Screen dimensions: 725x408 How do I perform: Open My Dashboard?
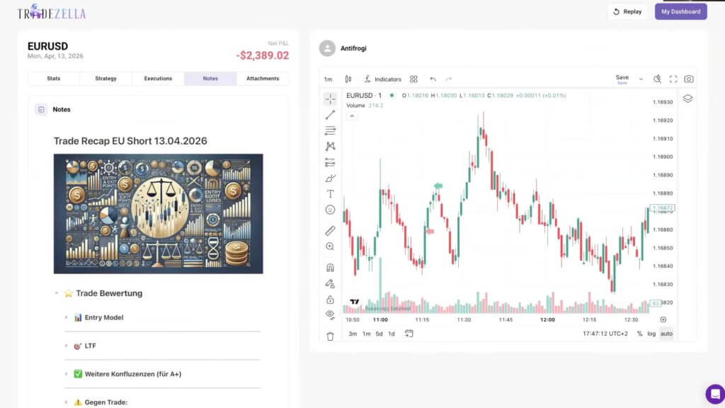(x=680, y=11)
